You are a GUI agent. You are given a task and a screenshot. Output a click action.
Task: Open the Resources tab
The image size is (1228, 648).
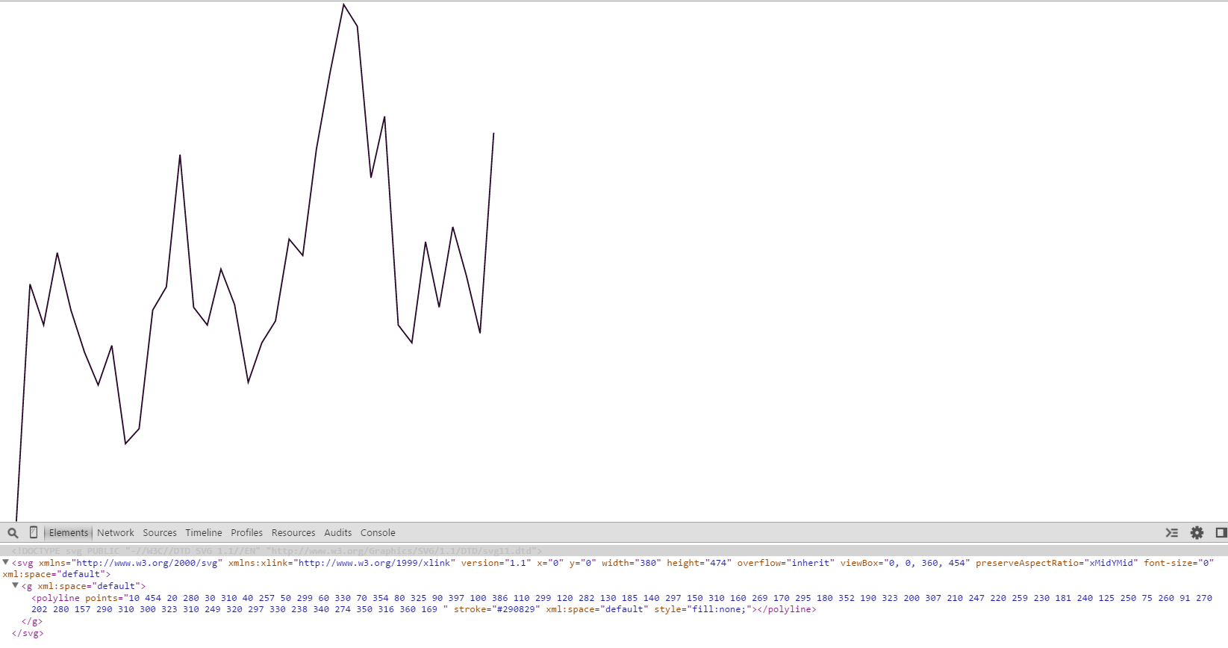pyautogui.click(x=293, y=533)
